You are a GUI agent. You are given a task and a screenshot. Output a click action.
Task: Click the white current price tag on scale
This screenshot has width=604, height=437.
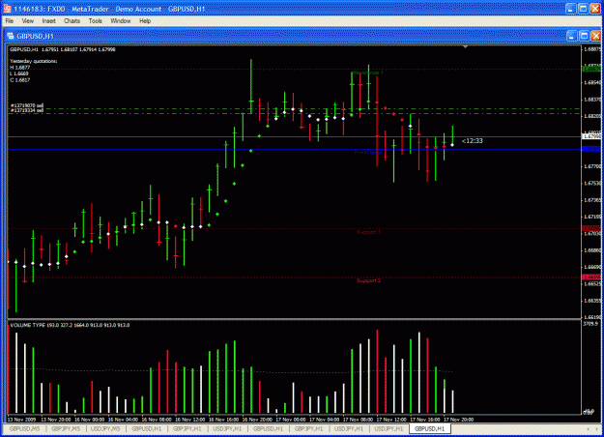point(591,136)
